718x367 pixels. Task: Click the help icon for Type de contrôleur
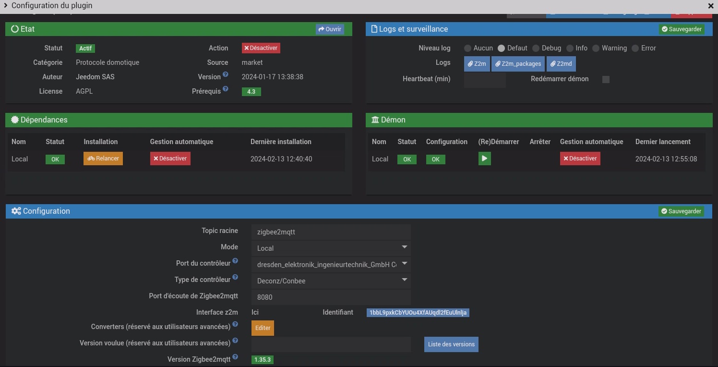(x=235, y=278)
